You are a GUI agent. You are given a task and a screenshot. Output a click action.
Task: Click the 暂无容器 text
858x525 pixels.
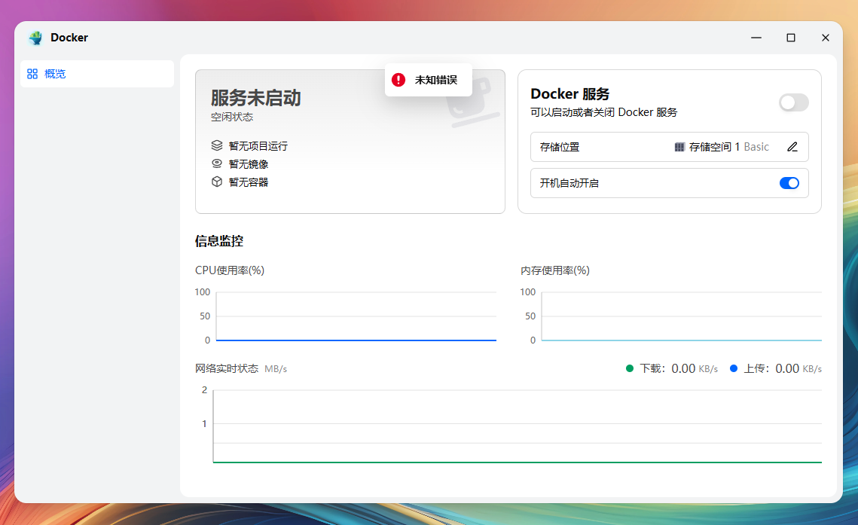pos(249,182)
